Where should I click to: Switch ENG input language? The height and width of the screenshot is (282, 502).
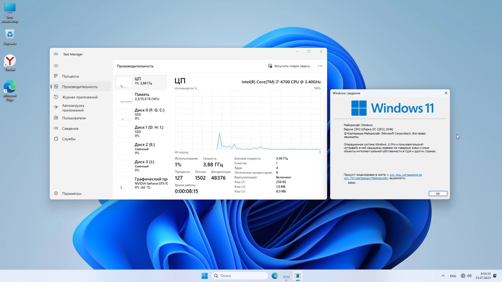[x=453, y=276]
